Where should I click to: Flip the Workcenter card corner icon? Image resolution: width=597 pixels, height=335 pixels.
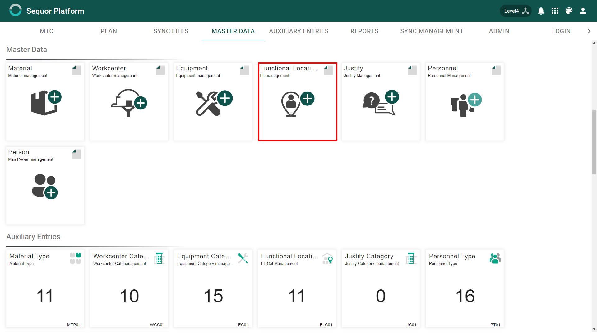160,70
